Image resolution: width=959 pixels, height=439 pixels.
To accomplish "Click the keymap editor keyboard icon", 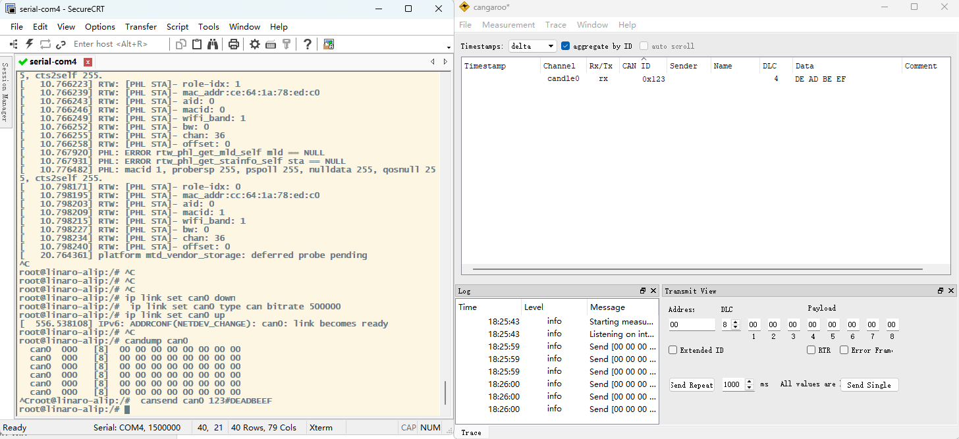I will click(x=270, y=44).
